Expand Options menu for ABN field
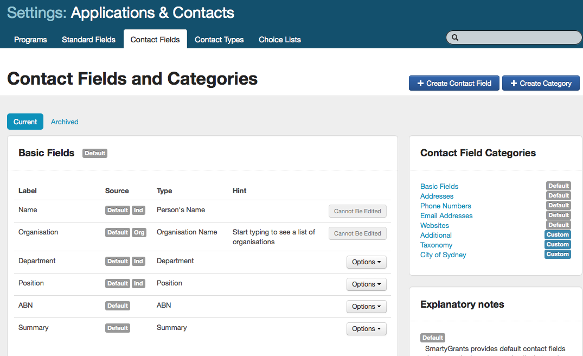 click(366, 307)
